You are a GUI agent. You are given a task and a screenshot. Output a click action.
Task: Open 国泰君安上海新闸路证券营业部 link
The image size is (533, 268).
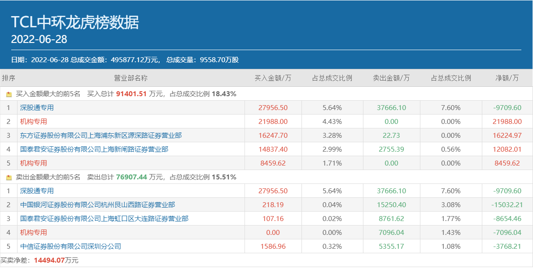[x=94, y=149]
